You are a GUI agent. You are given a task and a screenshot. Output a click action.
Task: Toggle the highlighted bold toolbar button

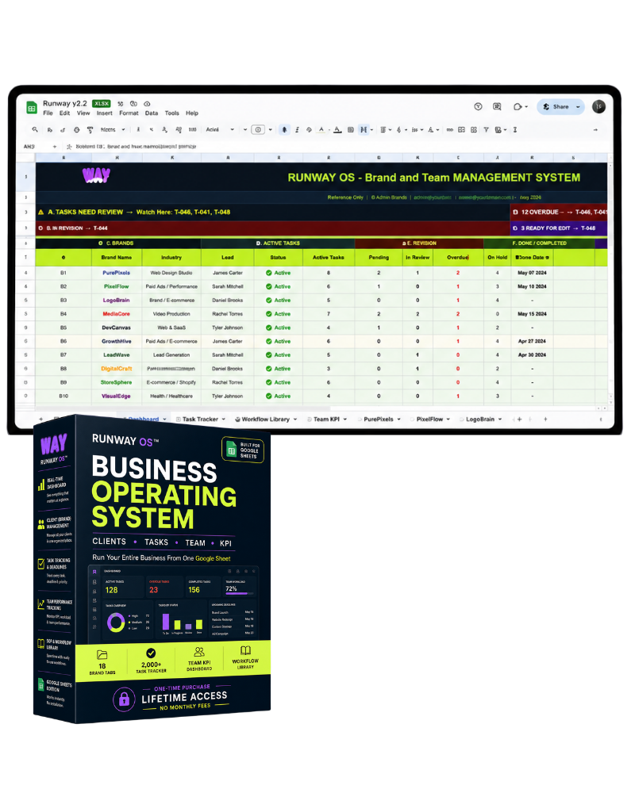[x=285, y=129]
